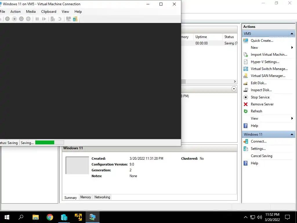Image resolution: width=297 pixels, height=223 pixels.
Task: Click Cancel Saving action
Action: [x=261, y=156]
